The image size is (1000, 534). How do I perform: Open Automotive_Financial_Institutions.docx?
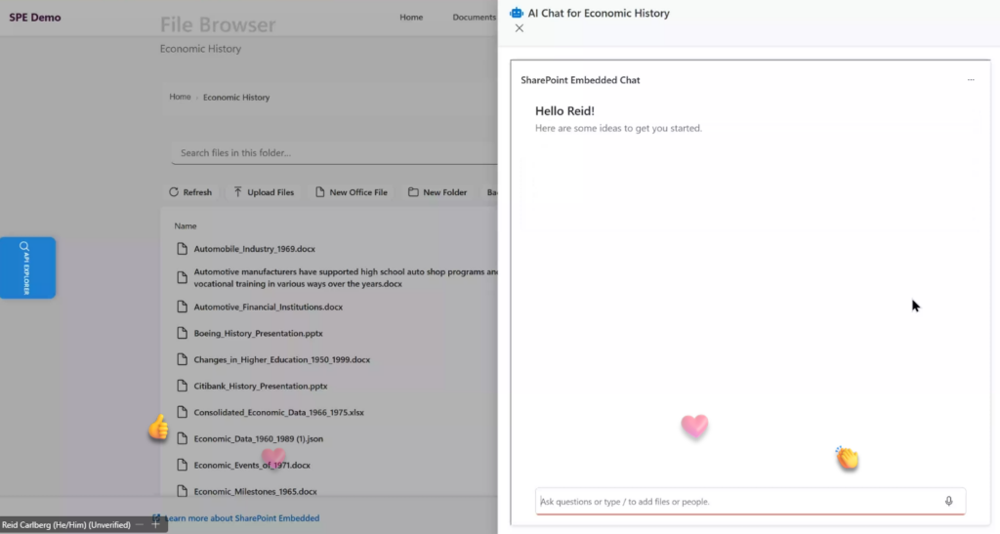pos(268,308)
